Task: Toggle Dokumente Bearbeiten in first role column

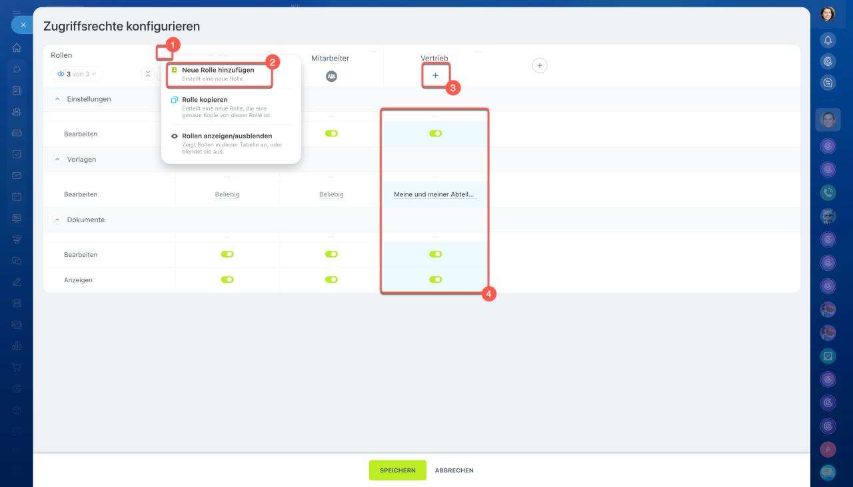Action: (x=227, y=254)
